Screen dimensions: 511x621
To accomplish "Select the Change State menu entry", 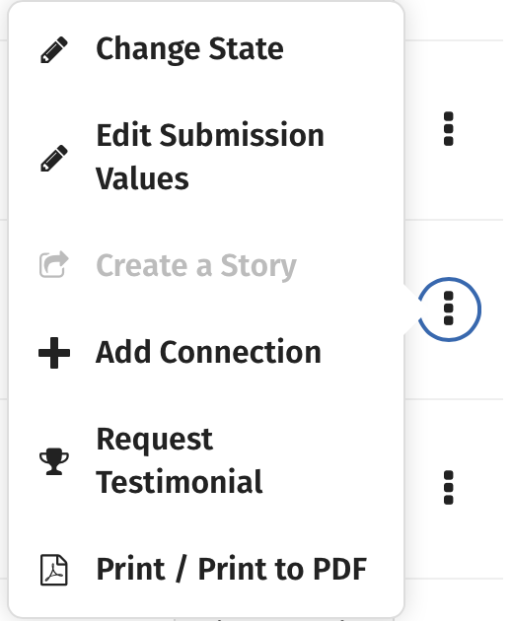I will click(x=206, y=49).
